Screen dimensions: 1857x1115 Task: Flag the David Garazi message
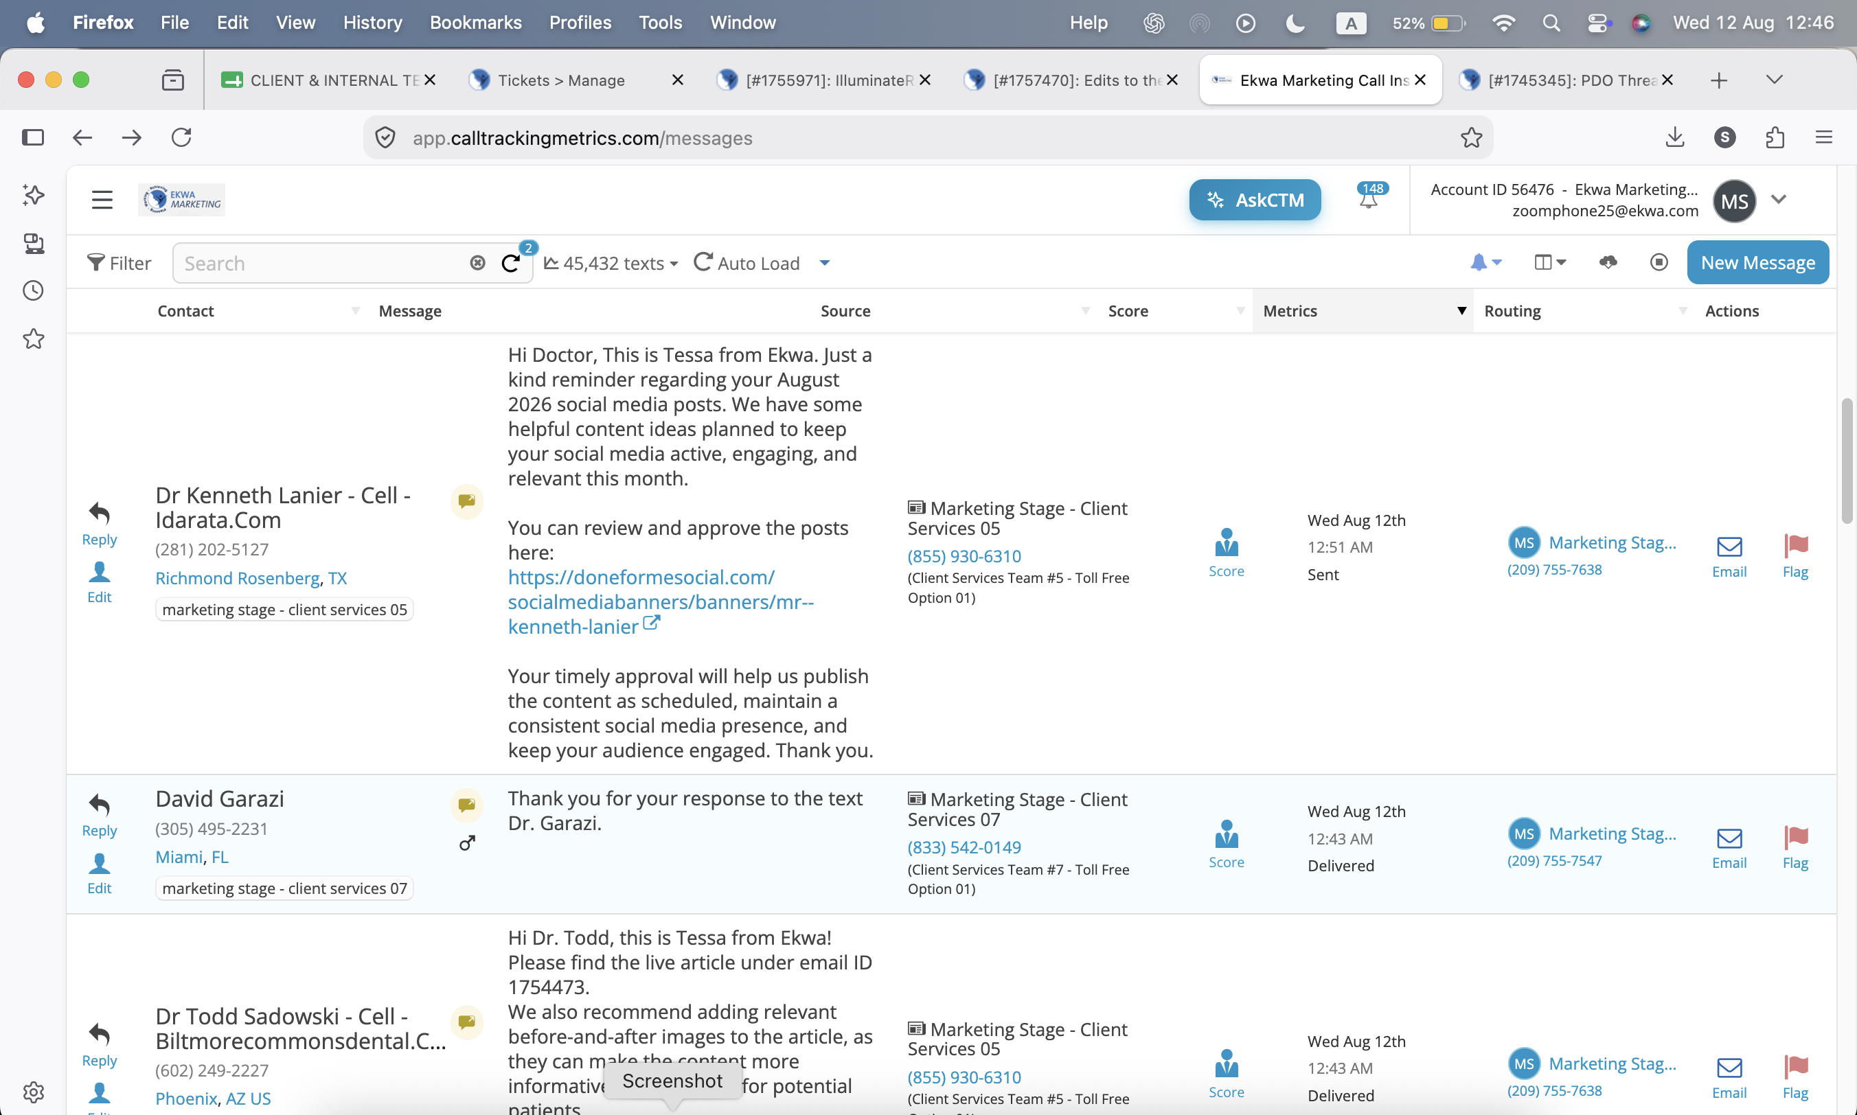click(x=1795, y=849)
